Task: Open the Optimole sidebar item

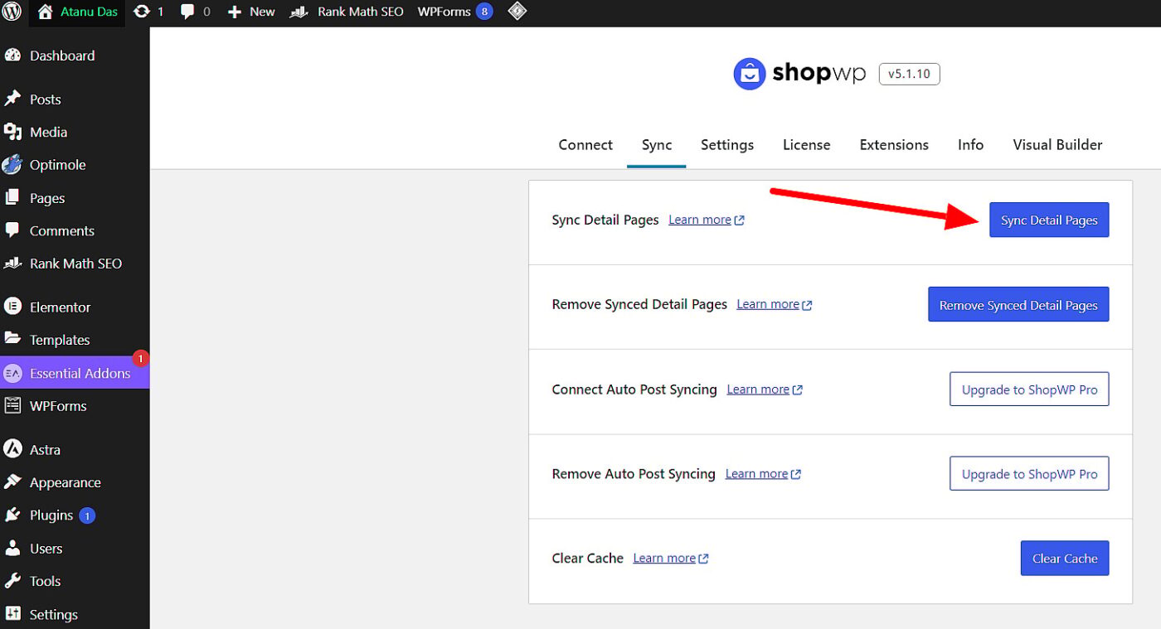Action: click(75, 165)
